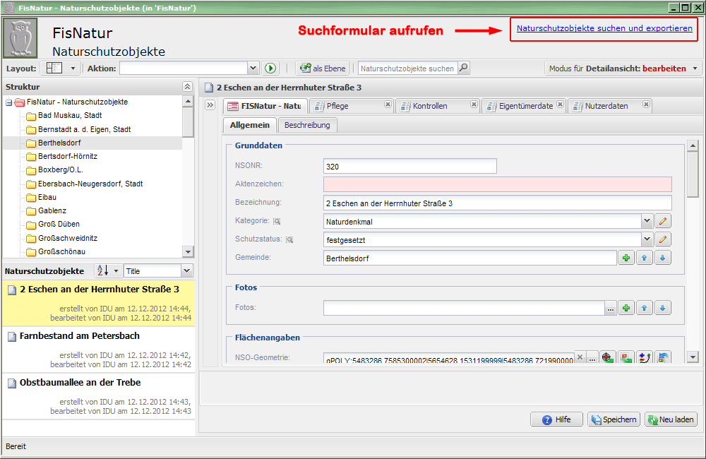Clear the NSO-Geometrie value with the X icon
This screenshot has height=459, width=706.
click(x=580, y=358)
